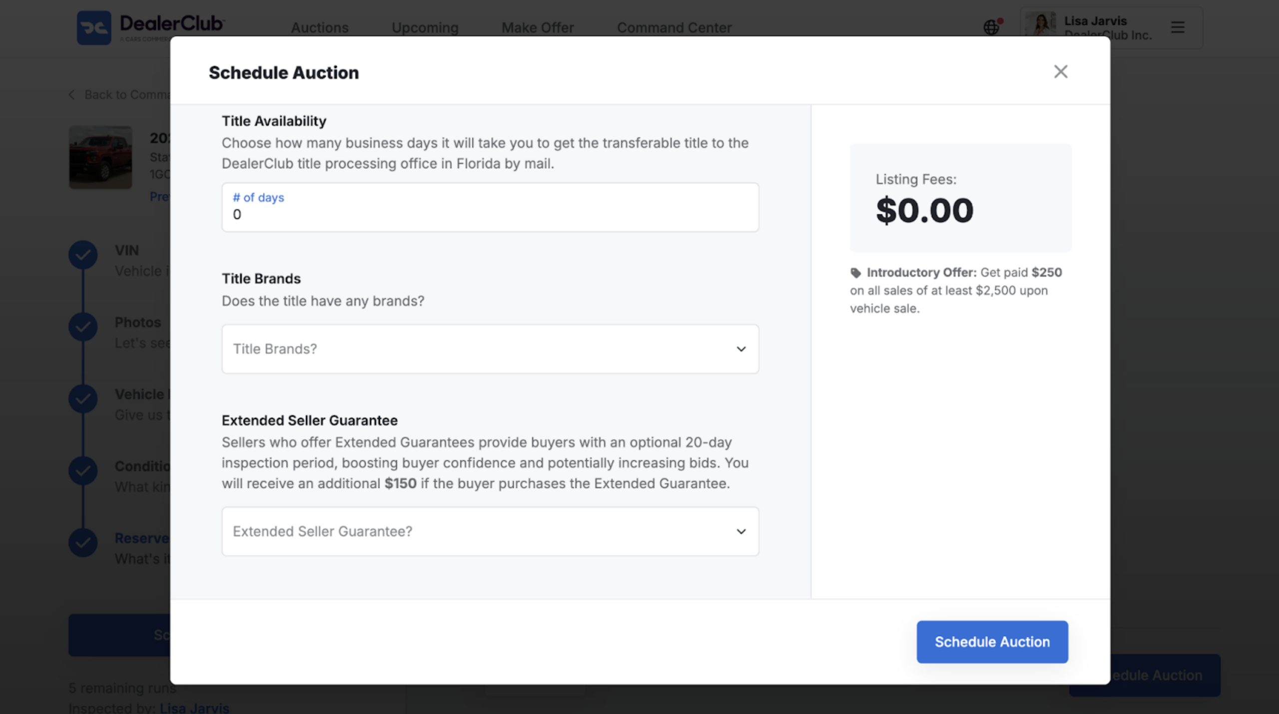Screen dimensions: 1279x714
Task: Click the back arrow to Command Center
Action: click(71, 95)
